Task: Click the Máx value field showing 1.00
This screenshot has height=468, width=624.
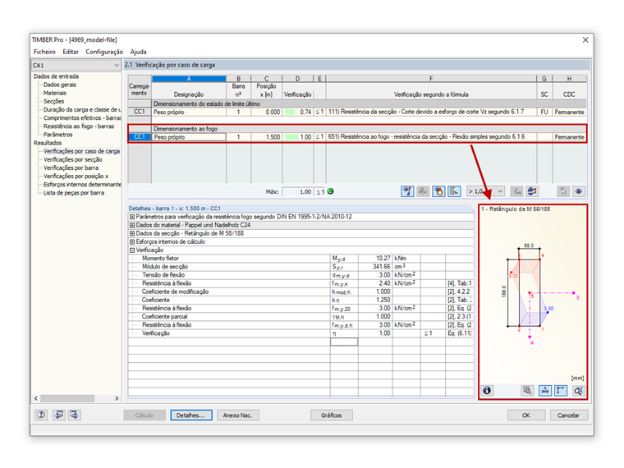Action: tap(298, 192)
